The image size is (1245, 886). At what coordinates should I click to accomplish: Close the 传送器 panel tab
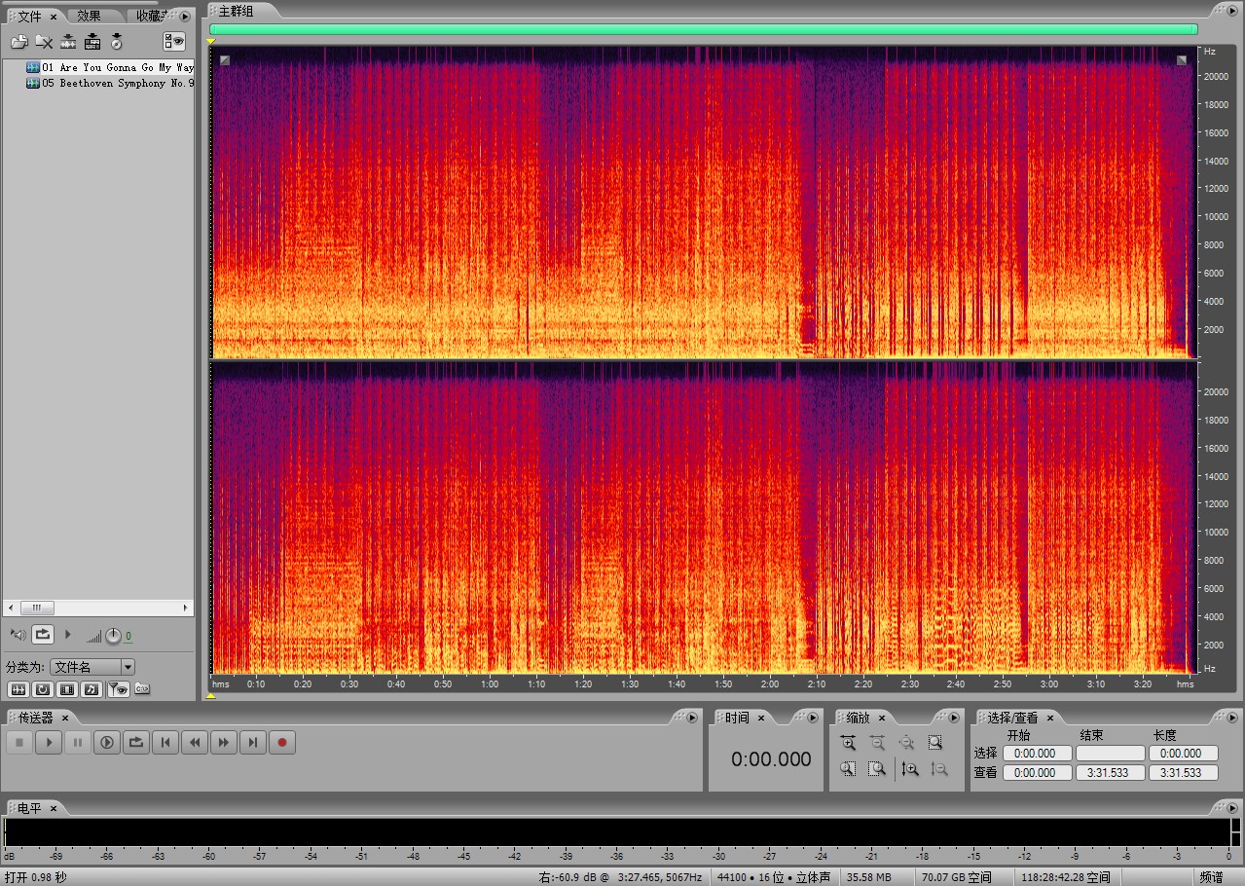[65, 719]
